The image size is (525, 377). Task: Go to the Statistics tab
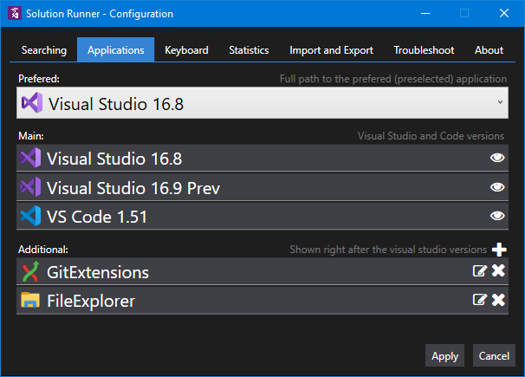pos(249,50)
